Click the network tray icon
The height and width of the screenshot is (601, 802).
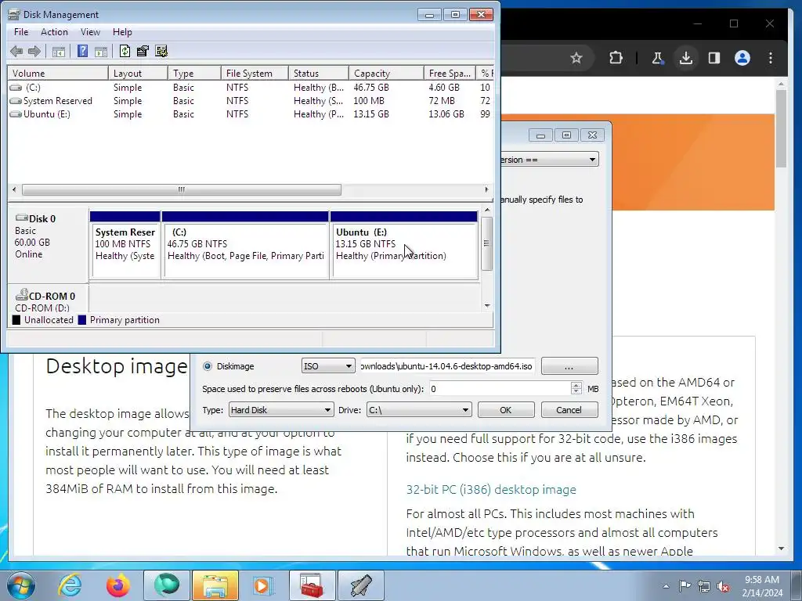pyautogui.click(x=704, y=585)
